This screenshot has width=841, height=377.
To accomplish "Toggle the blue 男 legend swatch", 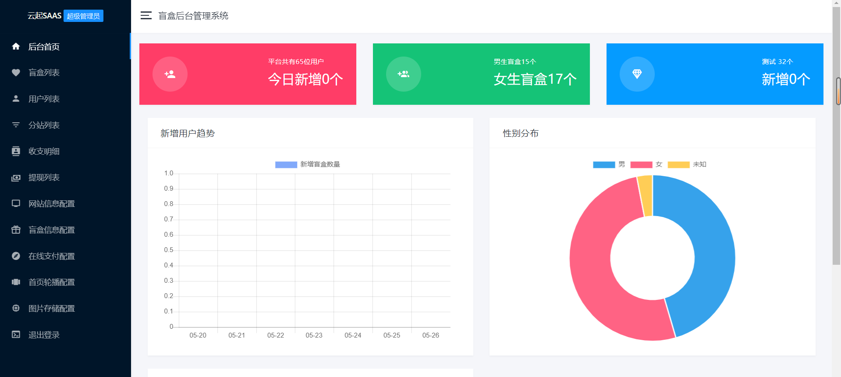I will (x=604, y=164).
